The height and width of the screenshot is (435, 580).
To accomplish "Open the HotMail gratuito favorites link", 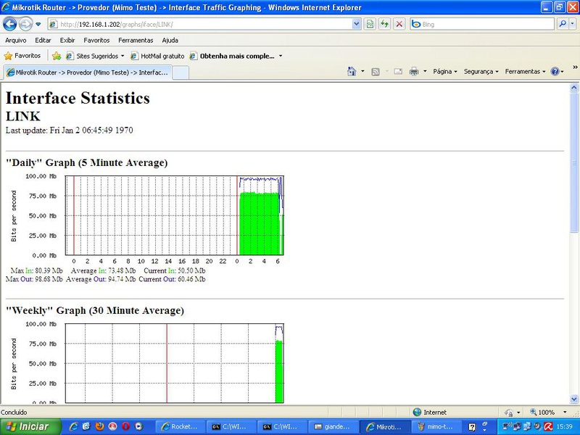I will tap(157, 56).
